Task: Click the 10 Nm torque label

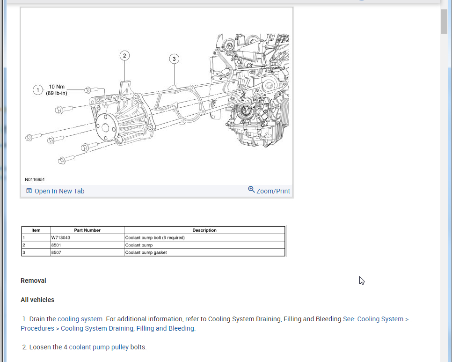Action: [x=57, y=90]
